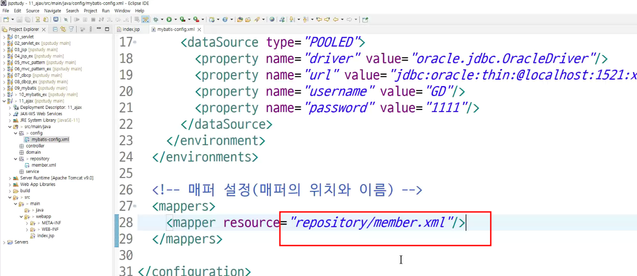Click the Open Perspective icon
The width and height of the screenshot is (637, 276).
click(365, 20)
